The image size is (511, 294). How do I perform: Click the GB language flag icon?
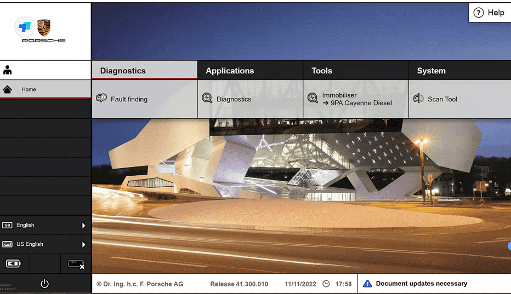[7, 225]
